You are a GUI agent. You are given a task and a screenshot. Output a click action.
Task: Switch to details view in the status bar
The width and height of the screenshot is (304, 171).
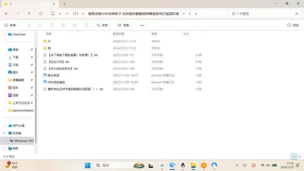pos(294,157)
